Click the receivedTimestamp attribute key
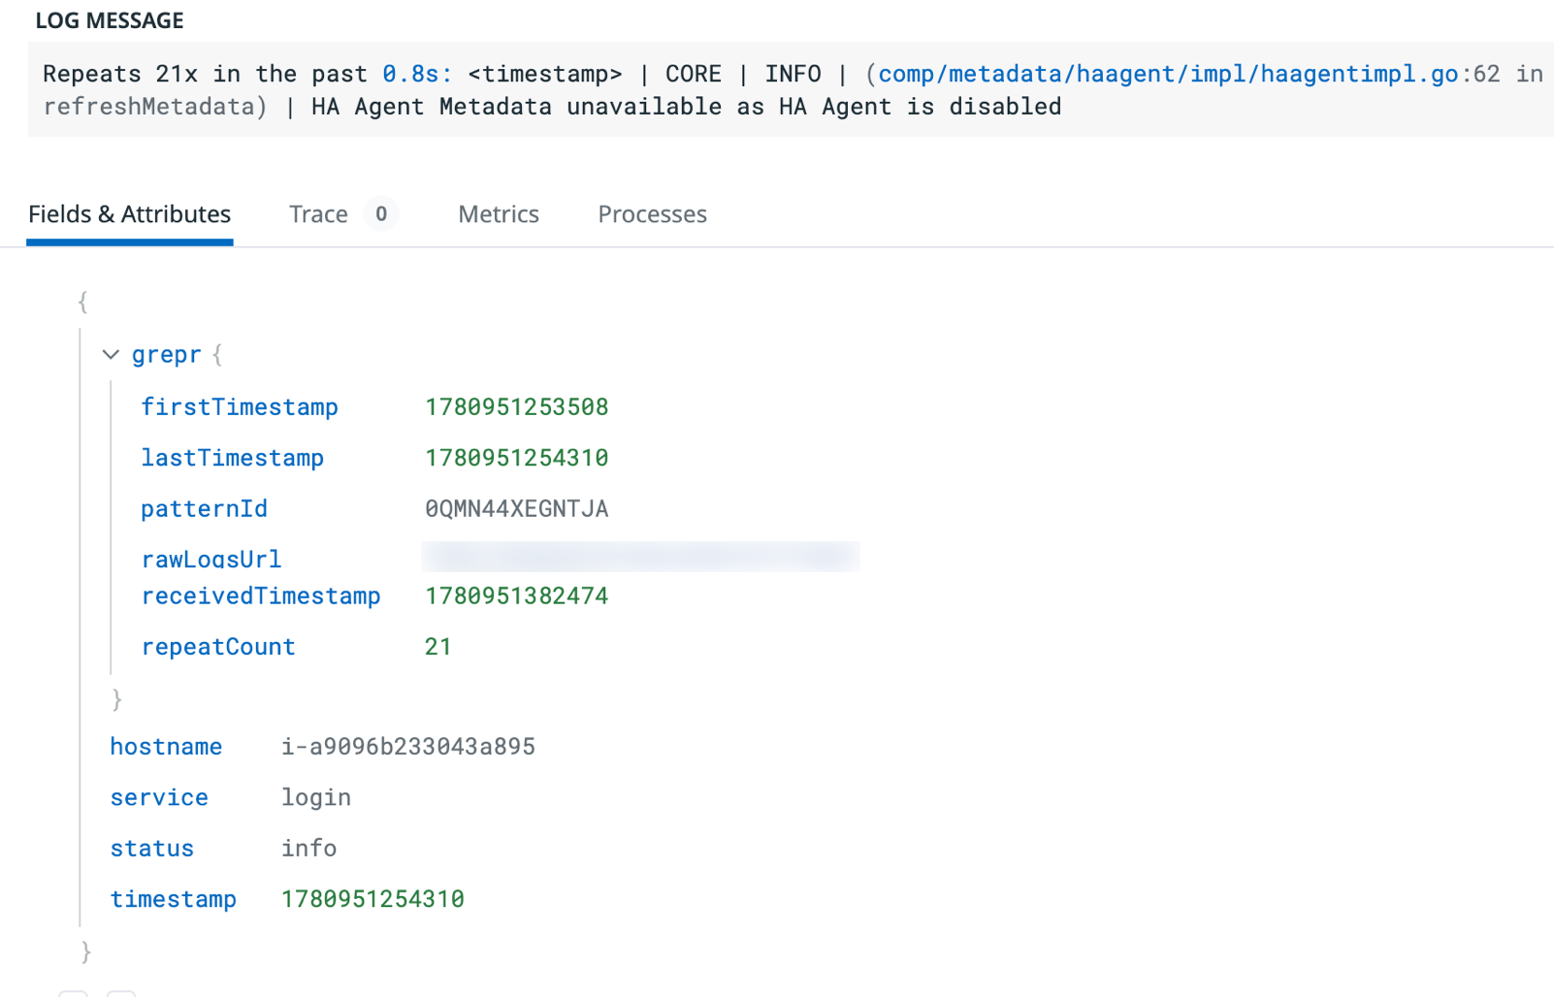 261,596
